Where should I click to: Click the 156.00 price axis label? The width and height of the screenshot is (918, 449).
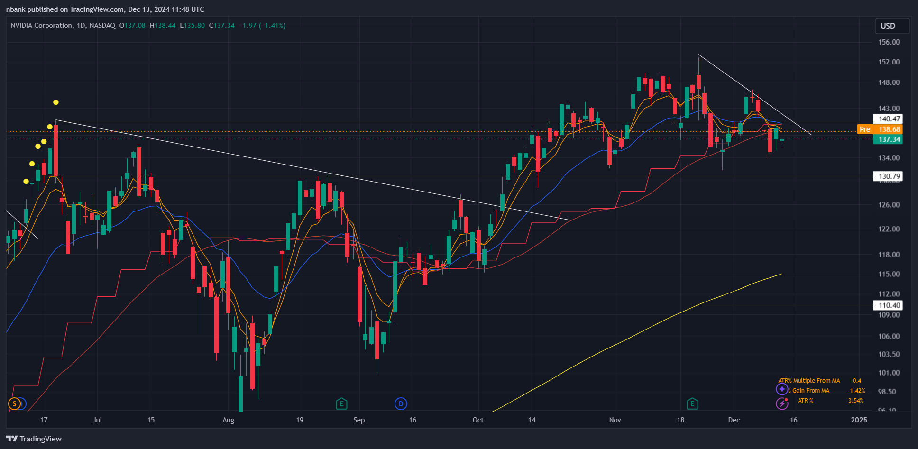889,42
